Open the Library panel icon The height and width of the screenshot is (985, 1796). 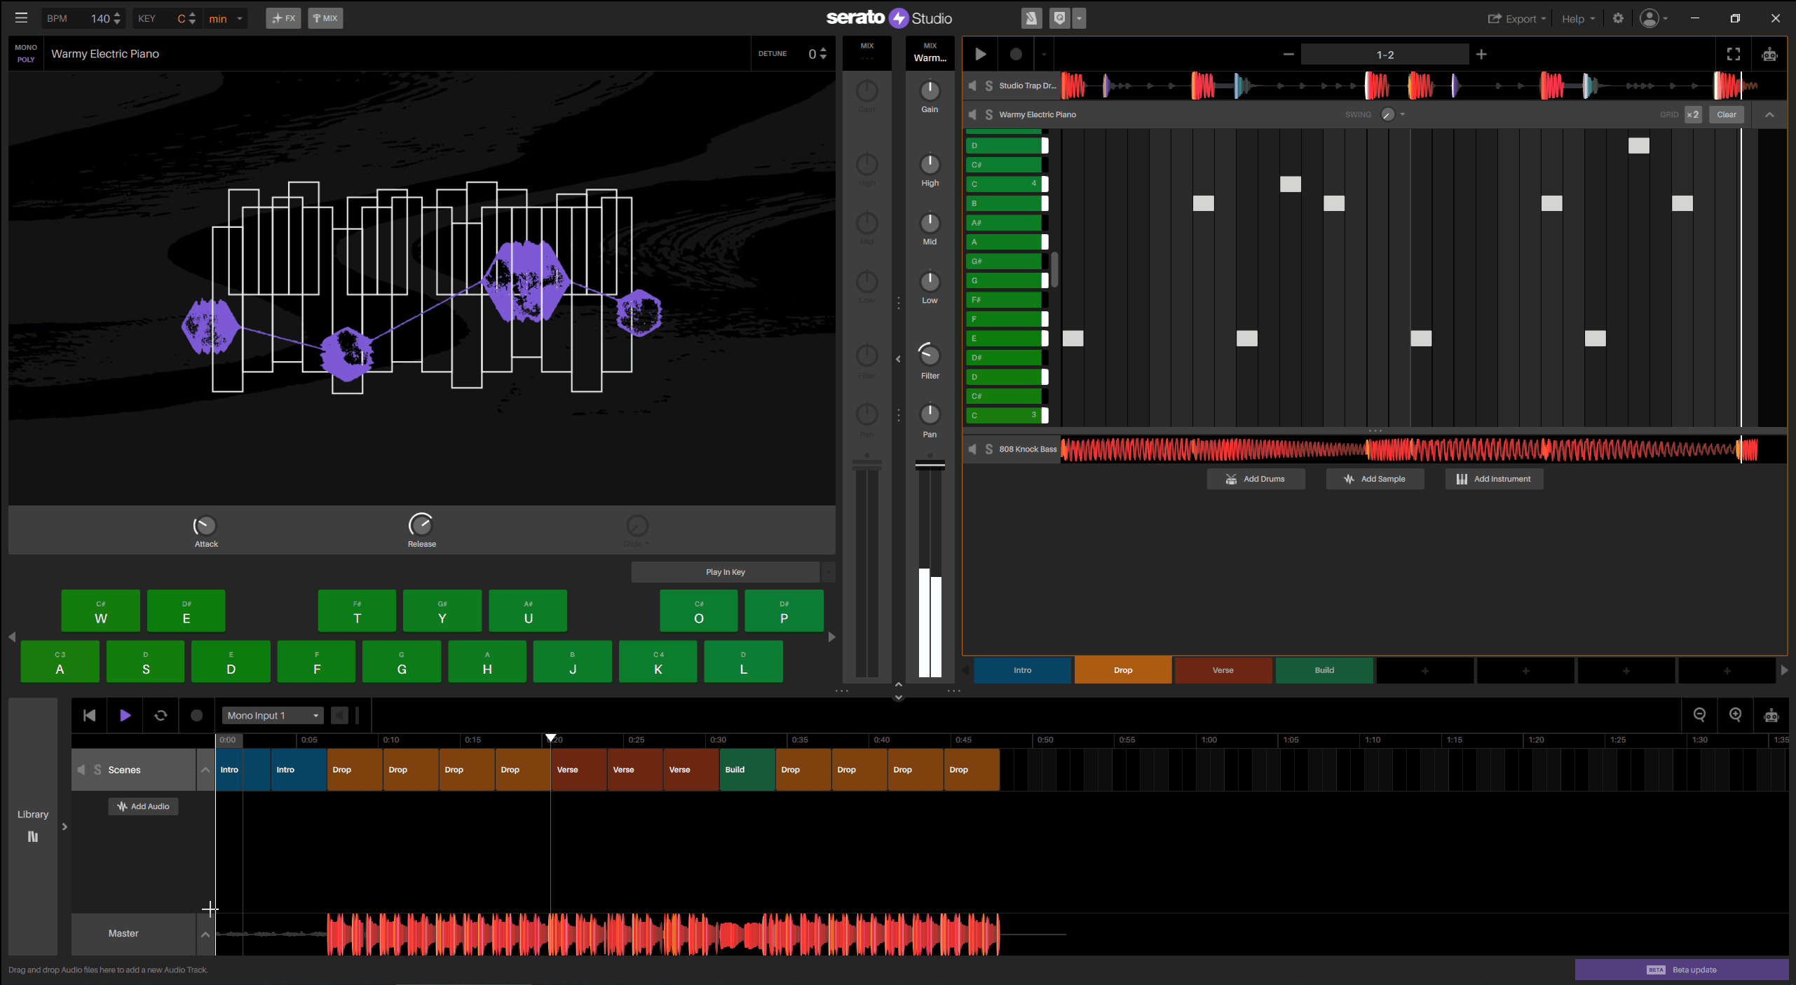[x=33, y=836]
